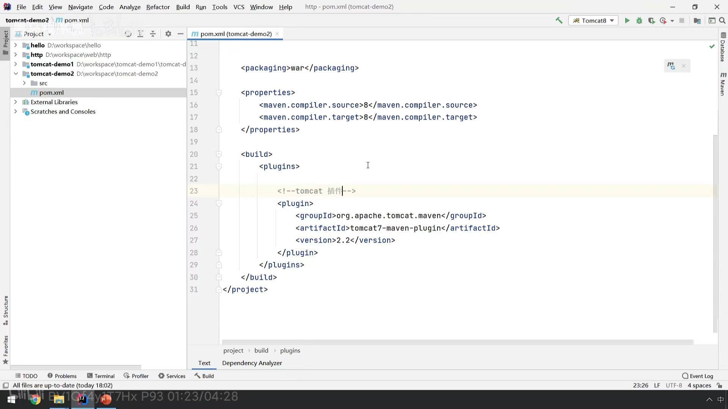
Task: Open the Maven side tool window
Action: [x=723, y=85]
